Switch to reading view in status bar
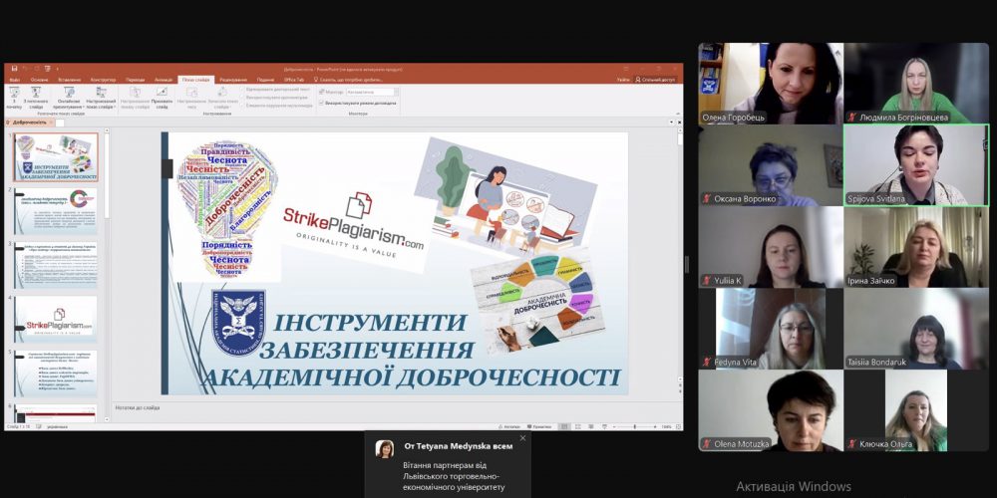The width and height of the screenshot is (997, 498). (591, 426)
